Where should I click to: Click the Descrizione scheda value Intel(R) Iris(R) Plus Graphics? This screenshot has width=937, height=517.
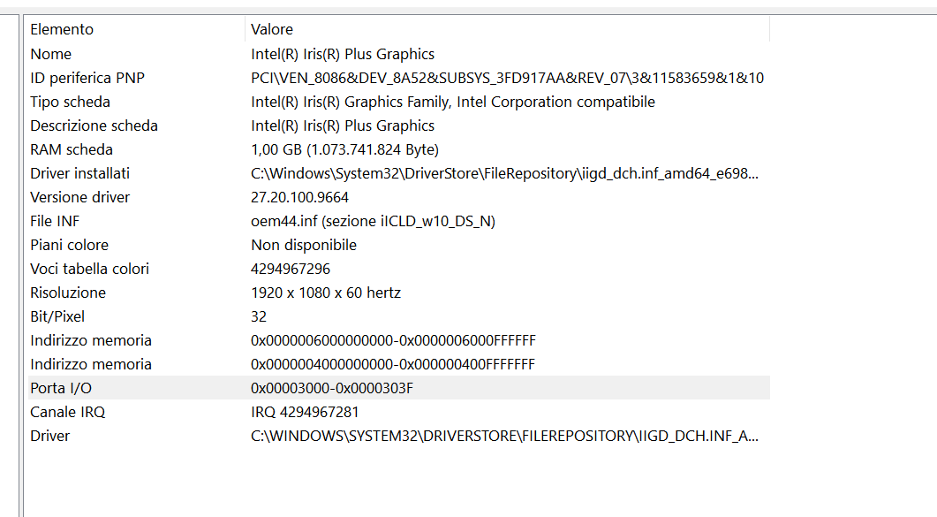point(343,125)
